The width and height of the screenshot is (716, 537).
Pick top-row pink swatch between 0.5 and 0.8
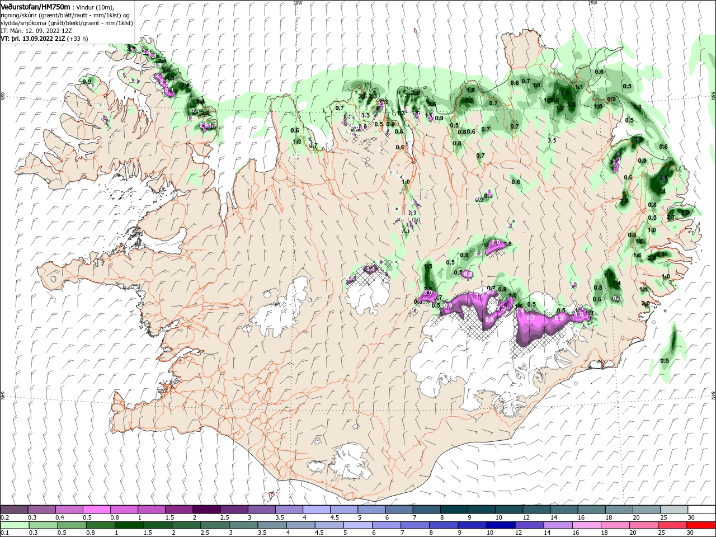(x=96, y=510)
